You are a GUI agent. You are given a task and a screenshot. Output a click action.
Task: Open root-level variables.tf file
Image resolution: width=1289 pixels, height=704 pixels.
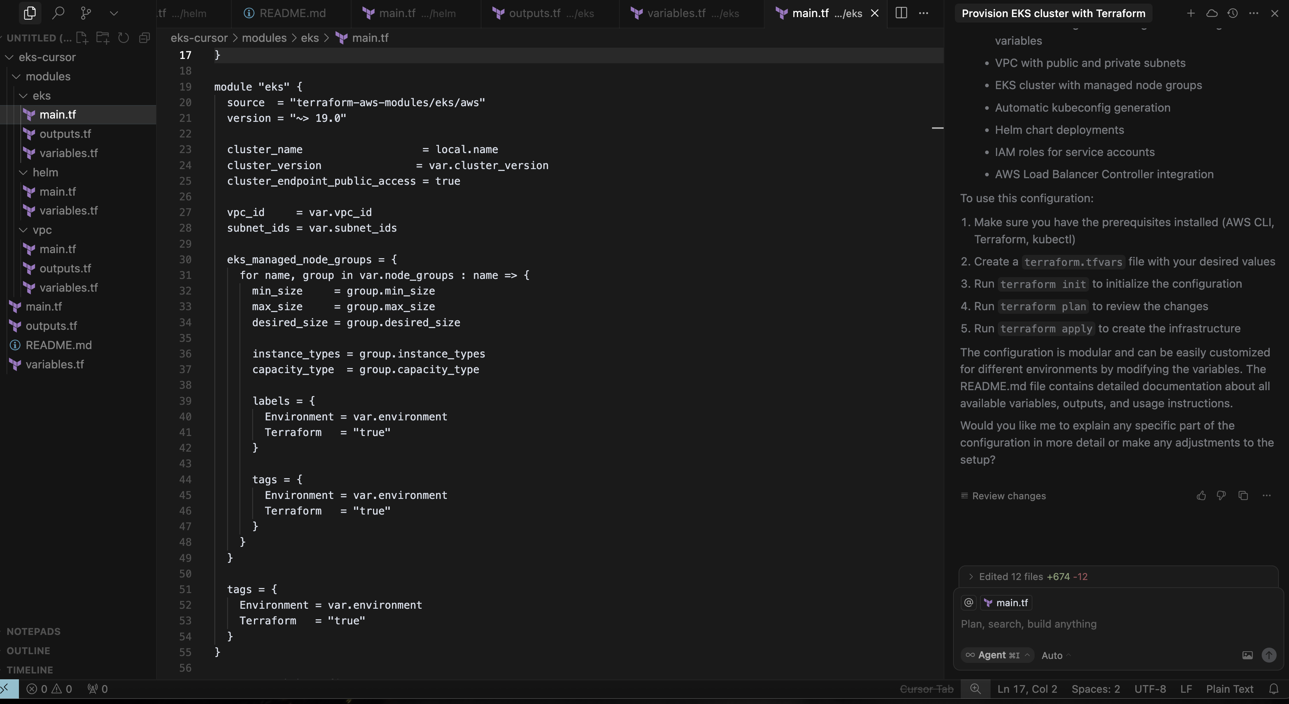(x=55, y=364)
